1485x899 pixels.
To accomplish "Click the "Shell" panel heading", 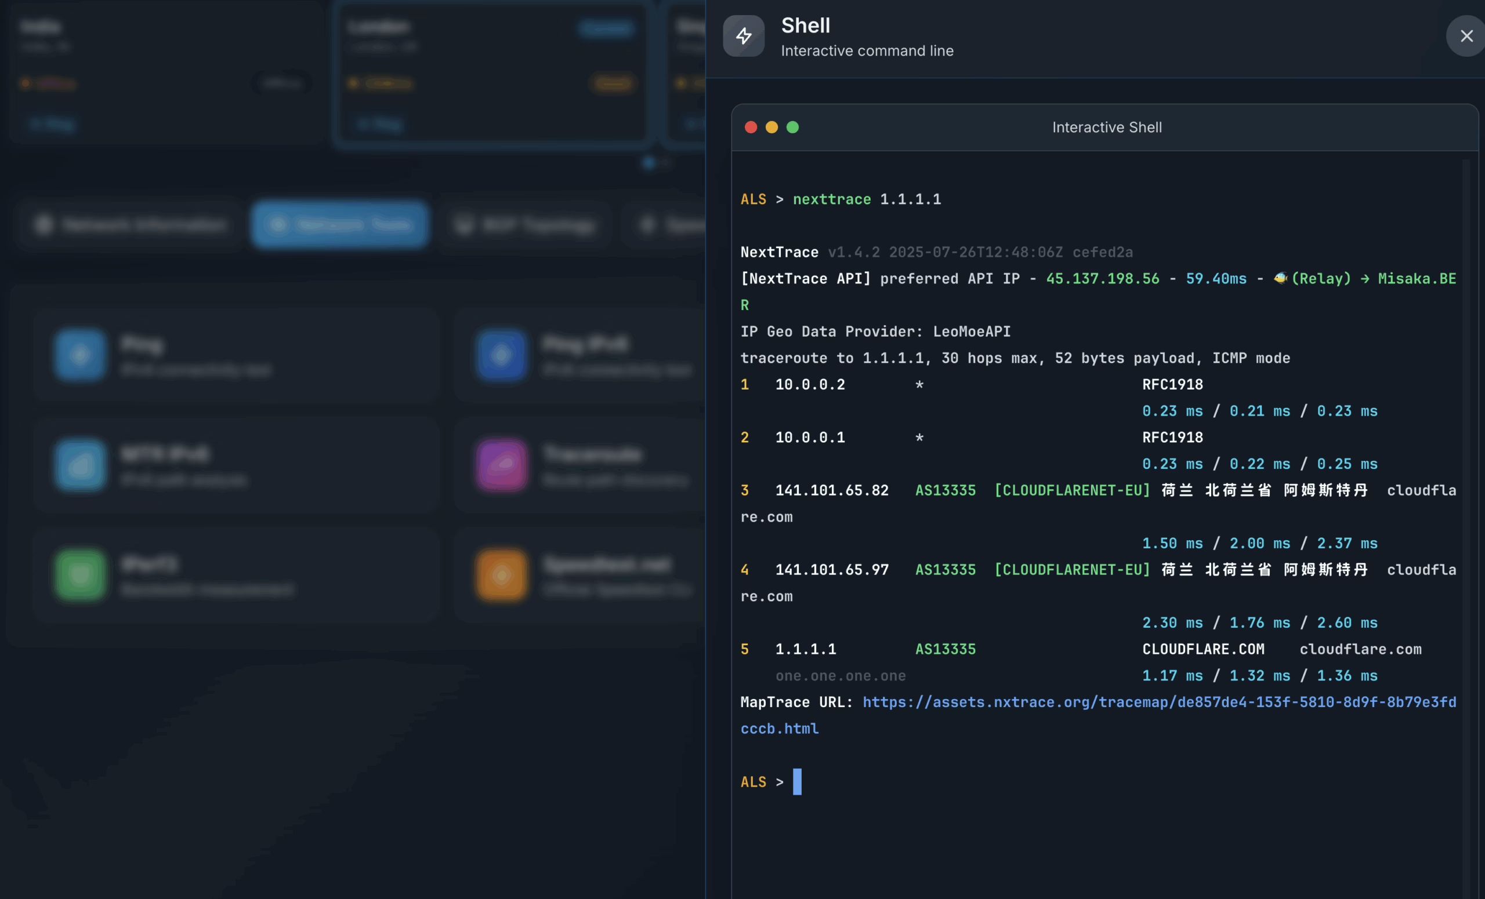I will [x=805, y=26].
